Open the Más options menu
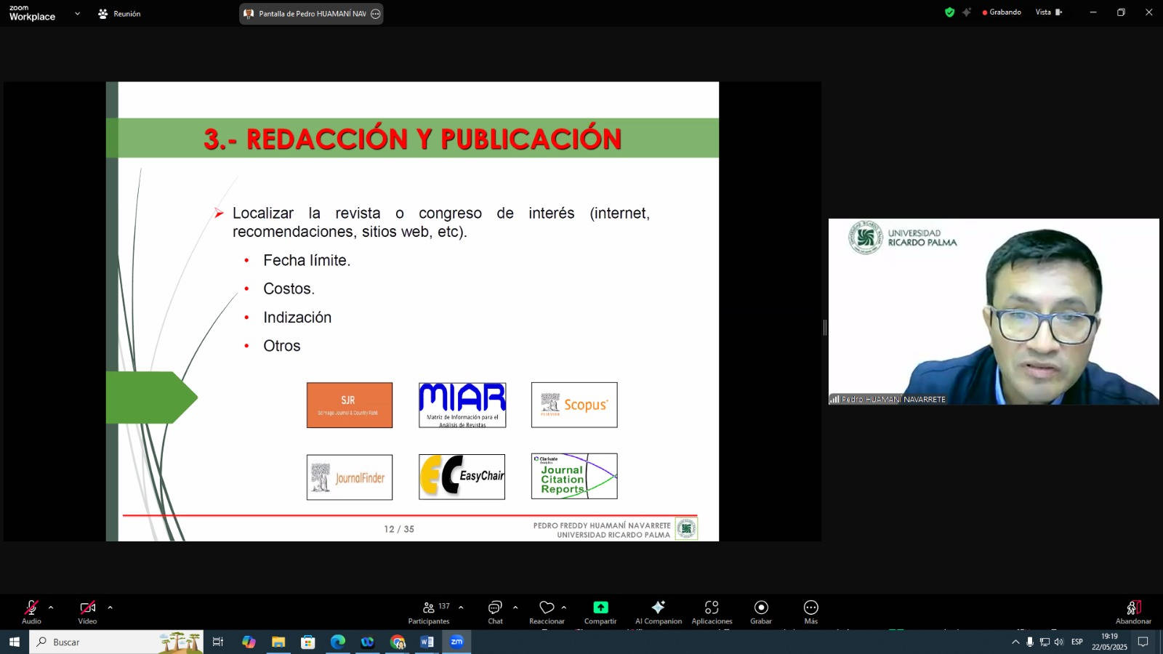Screen dimensions: 1163x654 tap(811, 612)
